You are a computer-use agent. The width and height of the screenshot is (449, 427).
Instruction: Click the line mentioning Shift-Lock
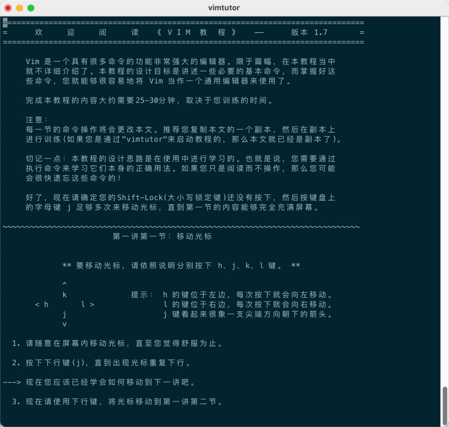(180, 198)
